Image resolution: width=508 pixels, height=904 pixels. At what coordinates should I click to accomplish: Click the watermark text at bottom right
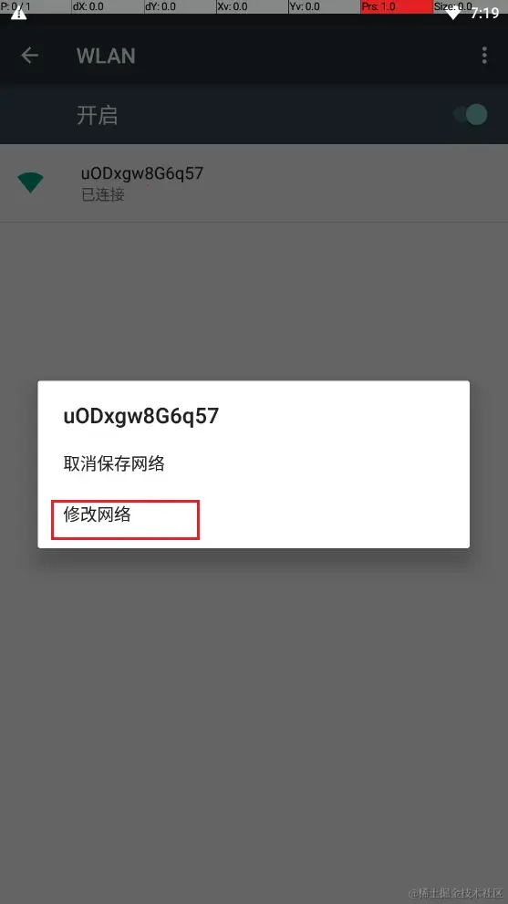(456, 893)
